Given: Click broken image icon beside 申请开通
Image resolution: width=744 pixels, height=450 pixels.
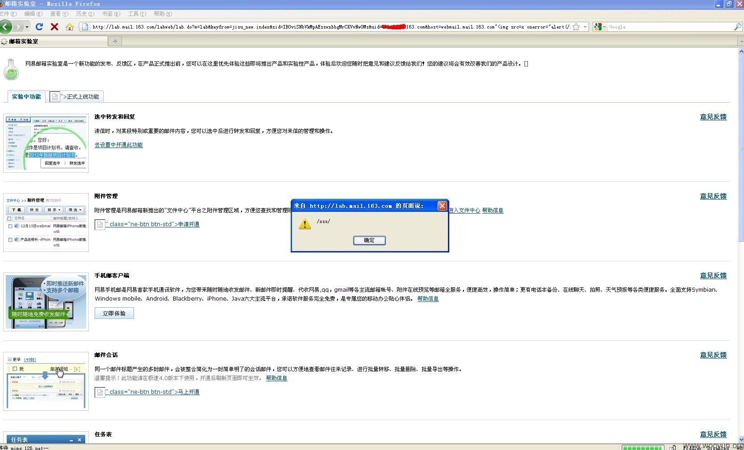Looking at the screenshot, I should point(100,224).
